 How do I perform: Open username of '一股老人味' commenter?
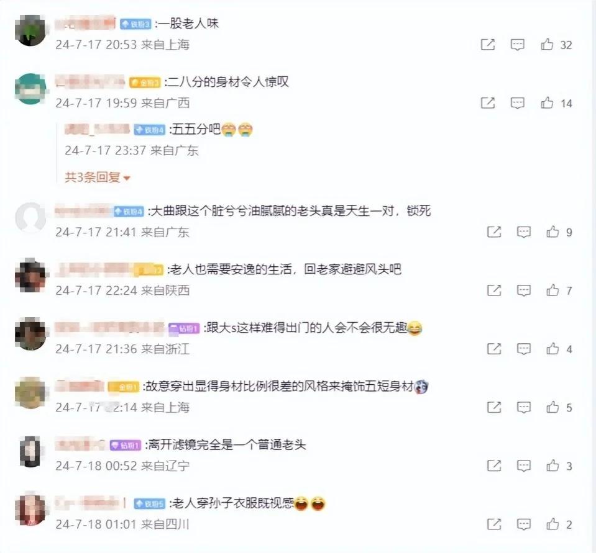click(85, 24)
